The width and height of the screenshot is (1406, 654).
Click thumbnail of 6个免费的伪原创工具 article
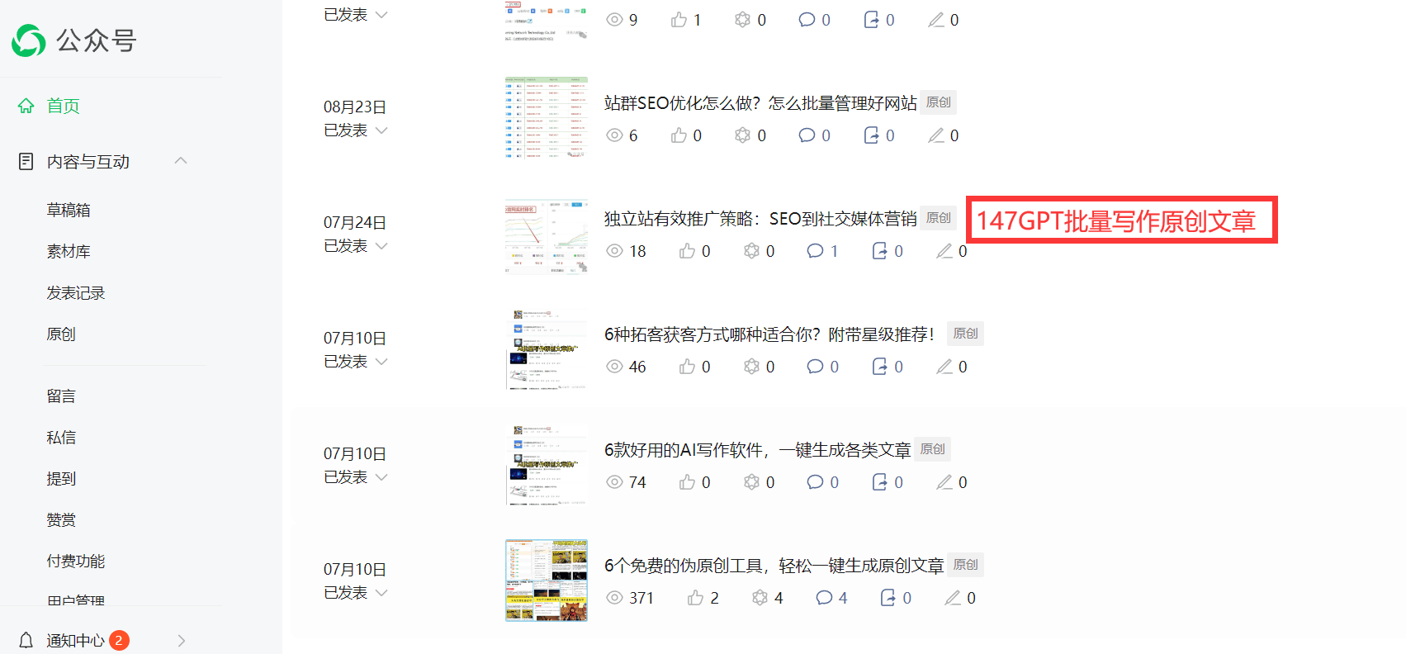[x=546, y=581]
